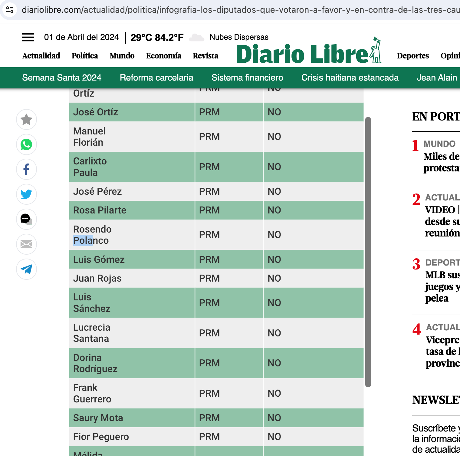The width and height of the screenshot is (460, 456).
Task: Click NO in Saury Mota row
Action: coord(274,418)
